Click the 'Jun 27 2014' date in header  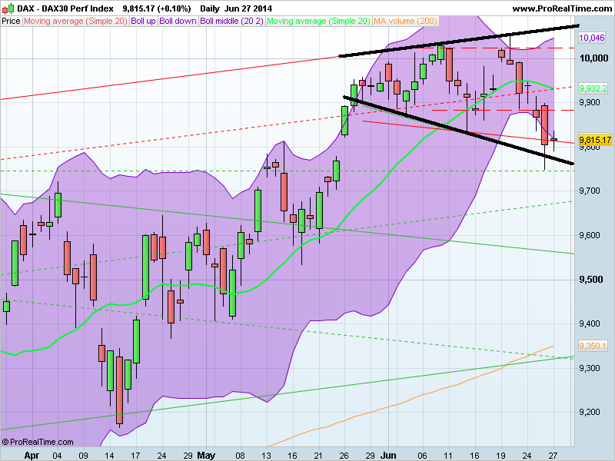pos(248,8)
